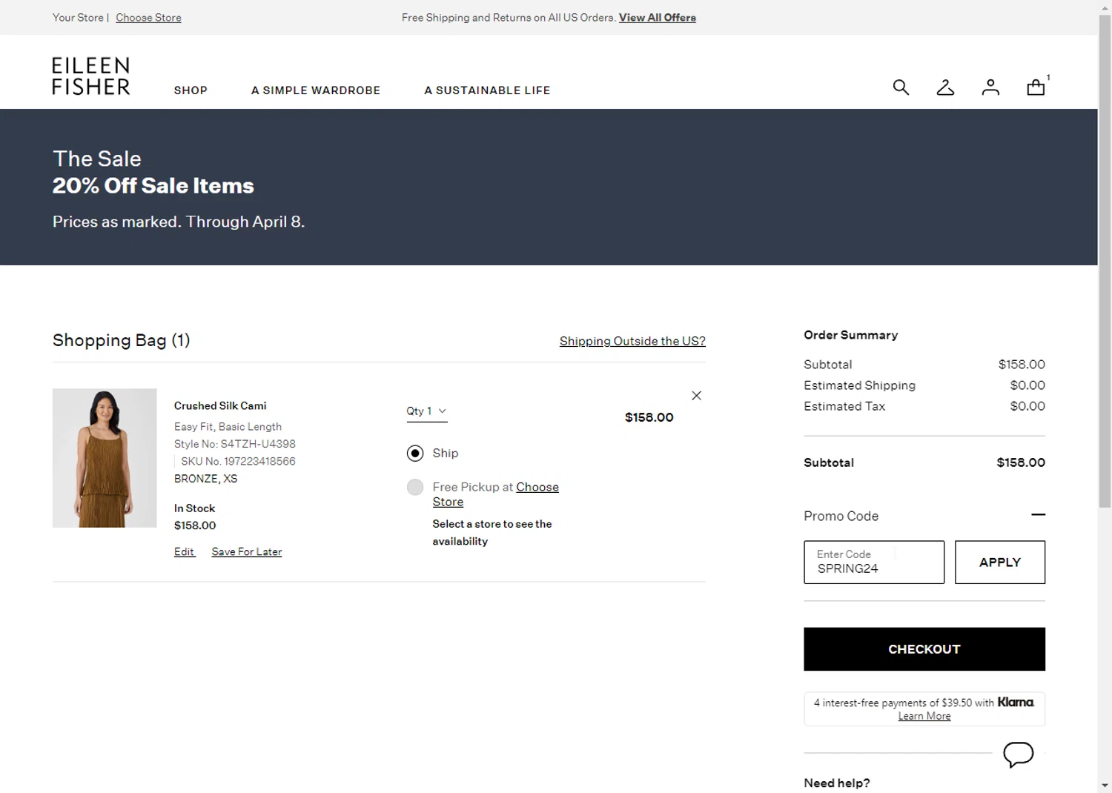Click the SKU No. 197223418566 text

(238, 461)
